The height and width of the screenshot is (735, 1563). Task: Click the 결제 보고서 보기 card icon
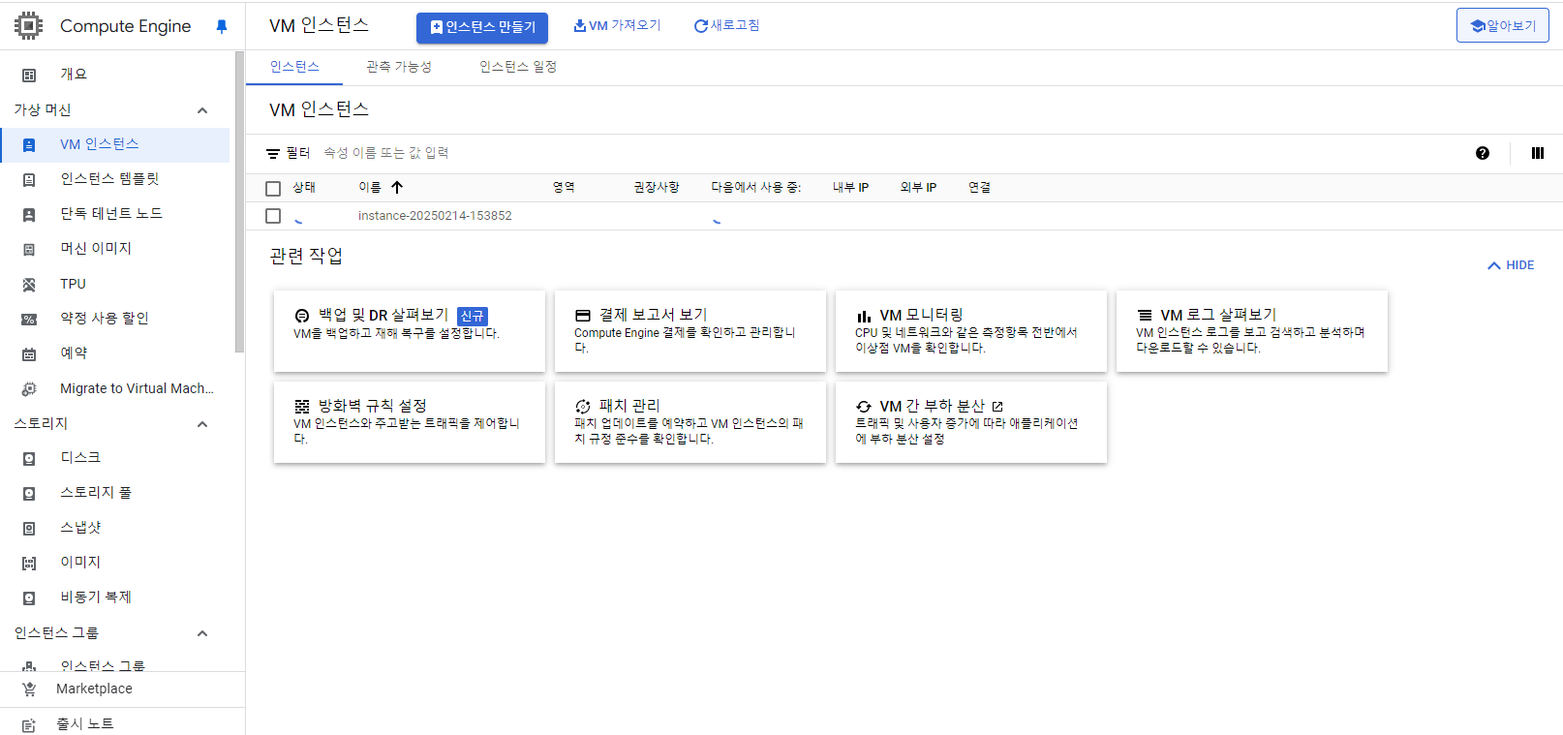coord(583,316)
